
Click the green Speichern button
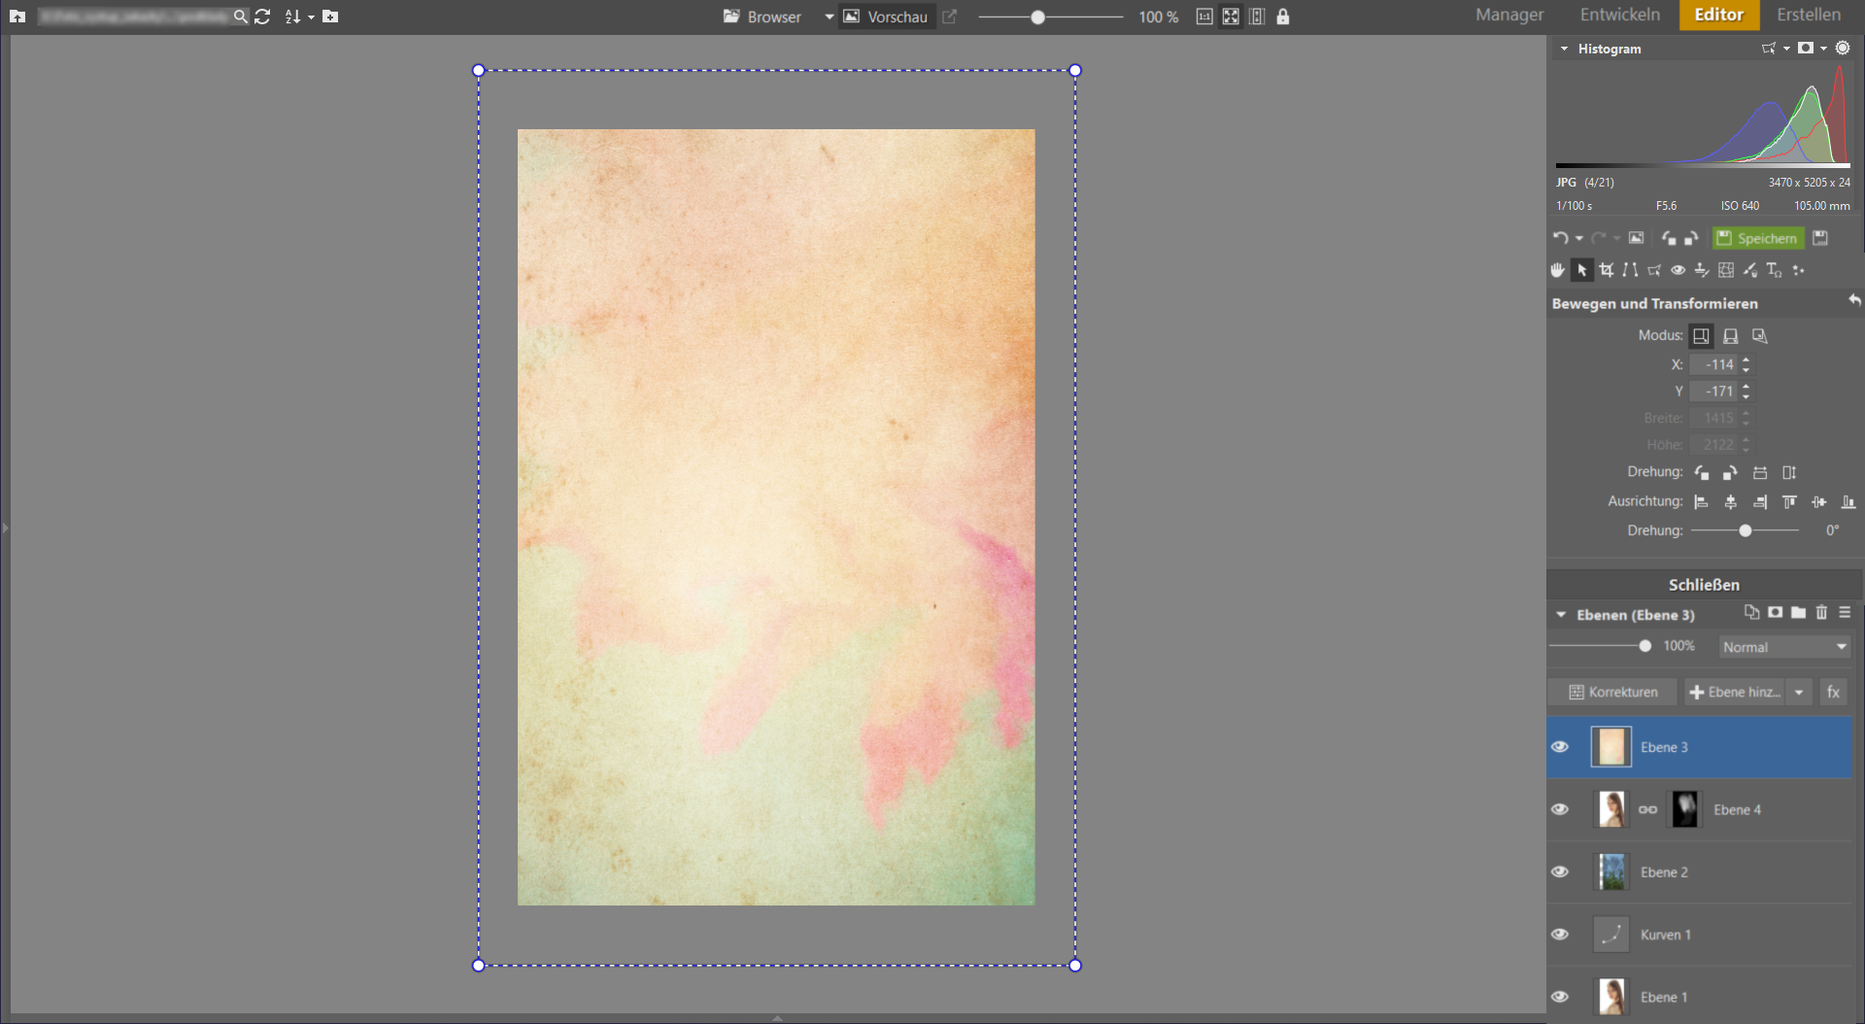(1757, 238)
